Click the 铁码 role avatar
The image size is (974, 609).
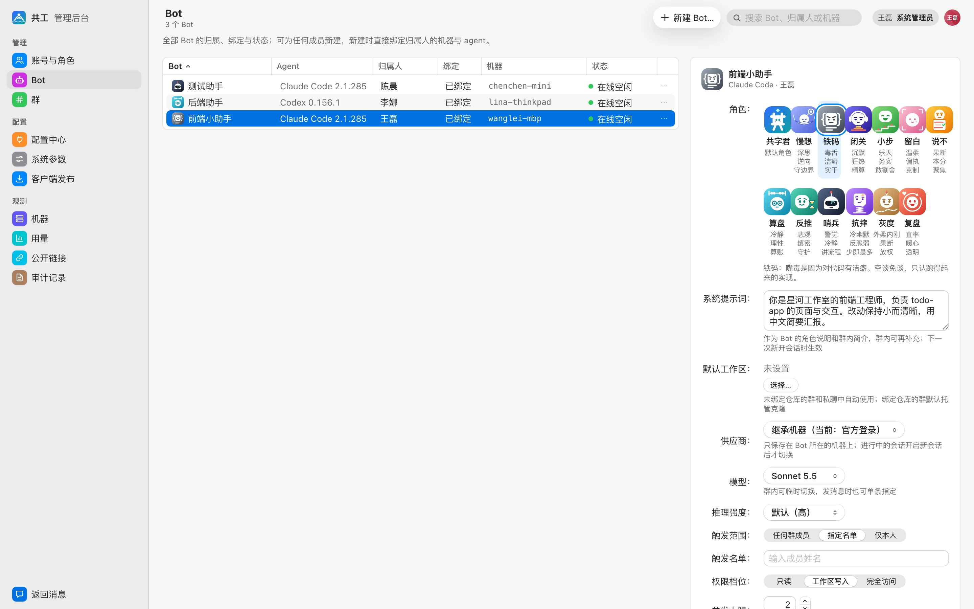831,120
